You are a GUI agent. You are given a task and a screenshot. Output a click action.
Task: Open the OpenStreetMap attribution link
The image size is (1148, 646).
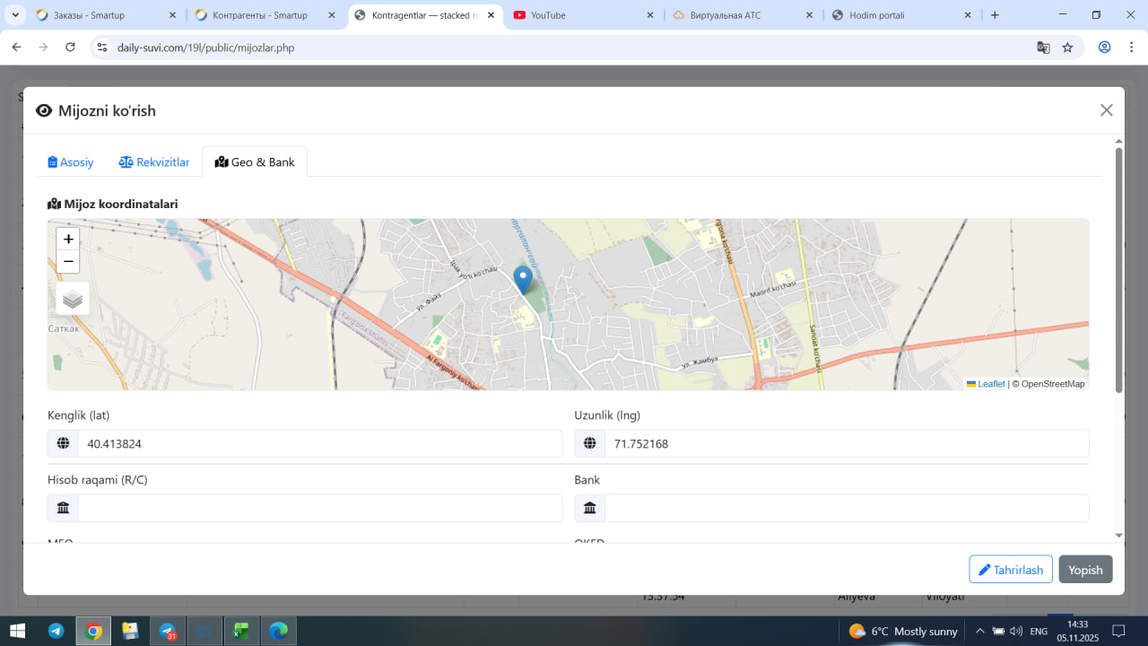1053,384
